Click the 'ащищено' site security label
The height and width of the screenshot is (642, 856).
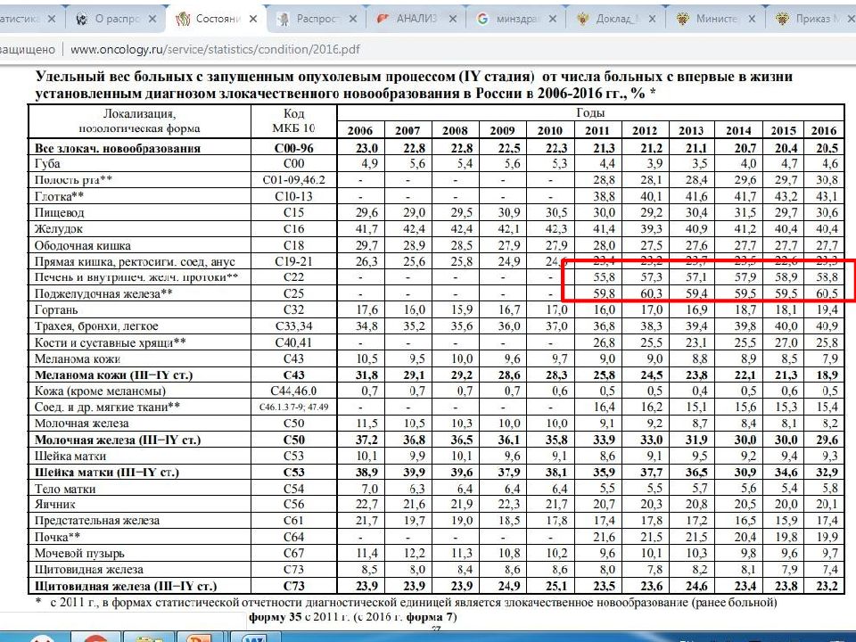[x=28, y=49]
